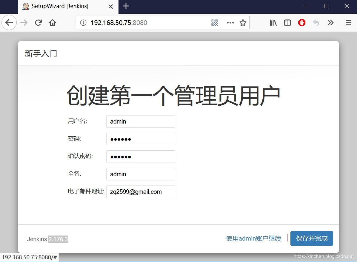
Task: Bookmark this page with the star icon
Action: [243, 22]
